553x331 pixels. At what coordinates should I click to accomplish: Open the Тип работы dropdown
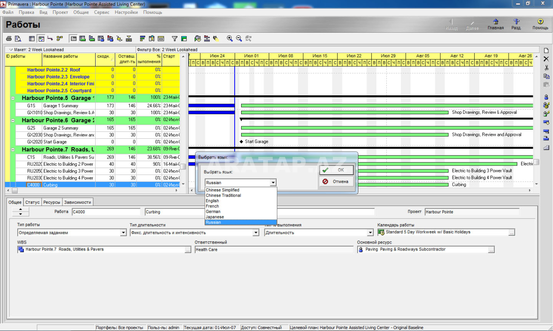(124, 233)
